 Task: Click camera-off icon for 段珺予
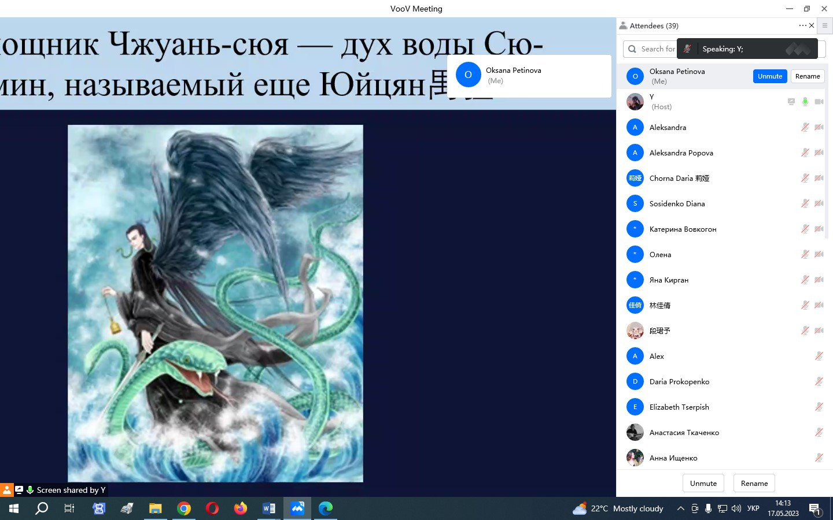point(819,330)
